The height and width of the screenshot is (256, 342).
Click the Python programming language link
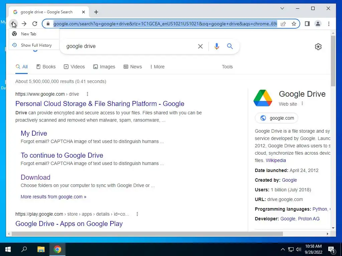320,209
